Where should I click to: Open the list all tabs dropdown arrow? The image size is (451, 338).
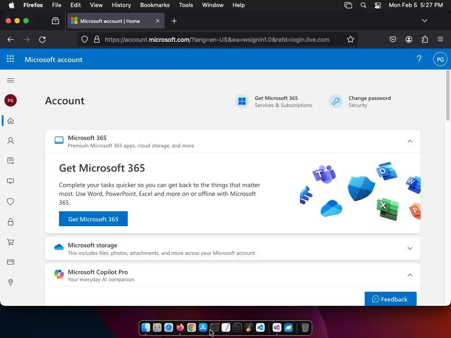click(x=424, y=21)
